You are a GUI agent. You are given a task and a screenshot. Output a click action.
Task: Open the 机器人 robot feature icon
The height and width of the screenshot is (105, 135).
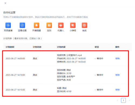61,25
